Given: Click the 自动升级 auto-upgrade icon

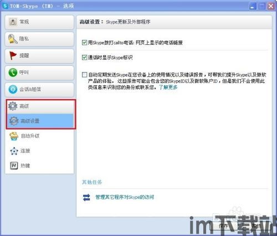Looking at the screenshot, I should [x=14, y=136].
